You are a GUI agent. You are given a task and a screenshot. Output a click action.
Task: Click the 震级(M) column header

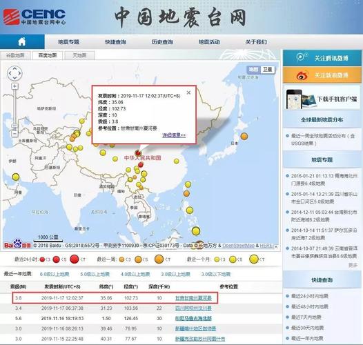[x=19, y=286]
